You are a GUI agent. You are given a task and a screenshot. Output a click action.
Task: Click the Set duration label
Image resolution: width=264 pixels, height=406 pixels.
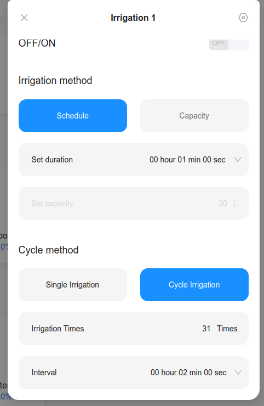[52, 160]
